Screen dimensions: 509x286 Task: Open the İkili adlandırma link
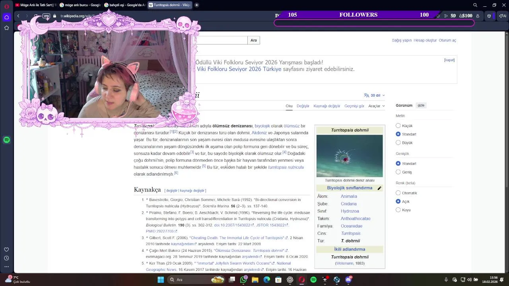350,249
